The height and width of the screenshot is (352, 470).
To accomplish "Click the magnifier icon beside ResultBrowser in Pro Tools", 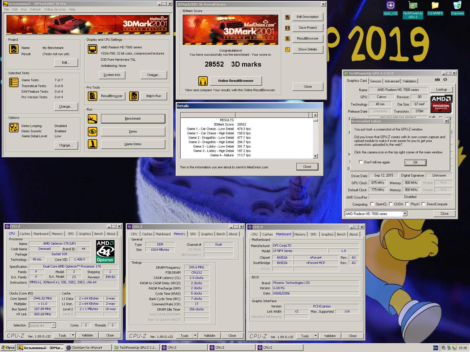I will tap(93, 96).
